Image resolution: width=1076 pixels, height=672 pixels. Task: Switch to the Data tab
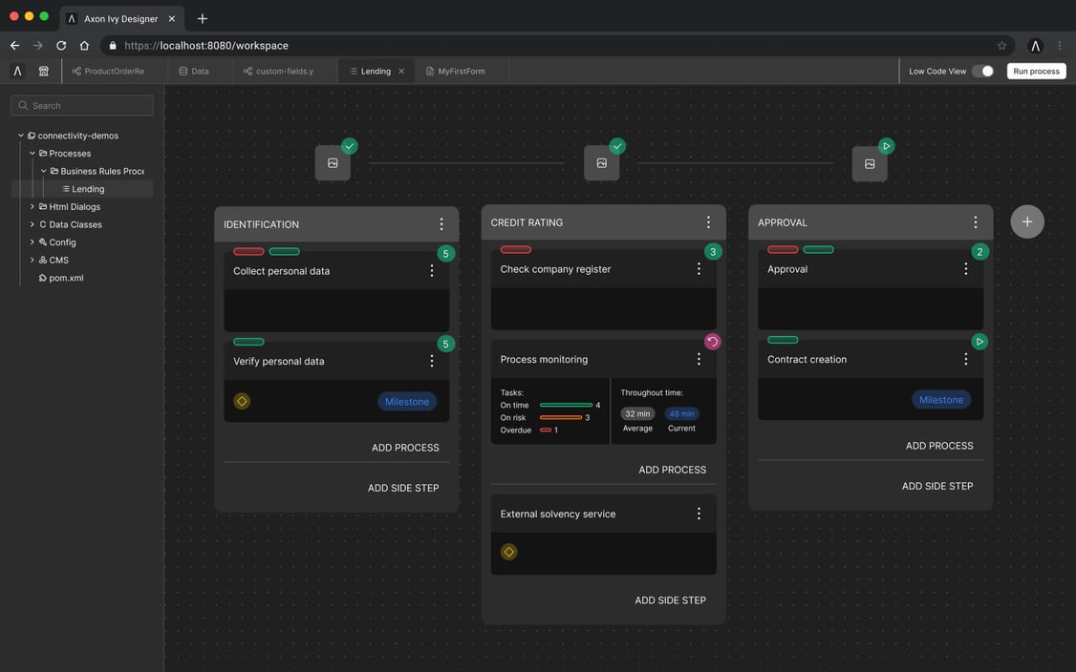(x=200, y=72)
